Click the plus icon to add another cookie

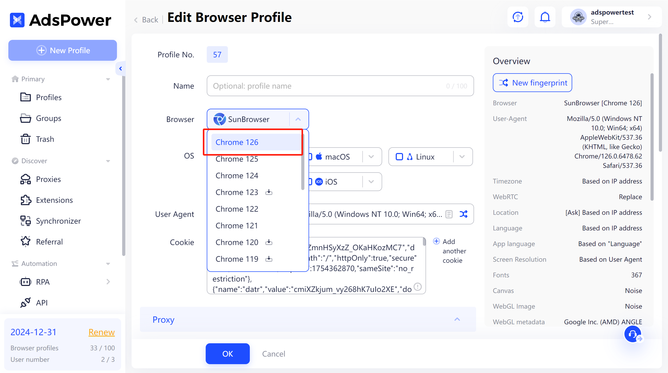coord(436,241)
